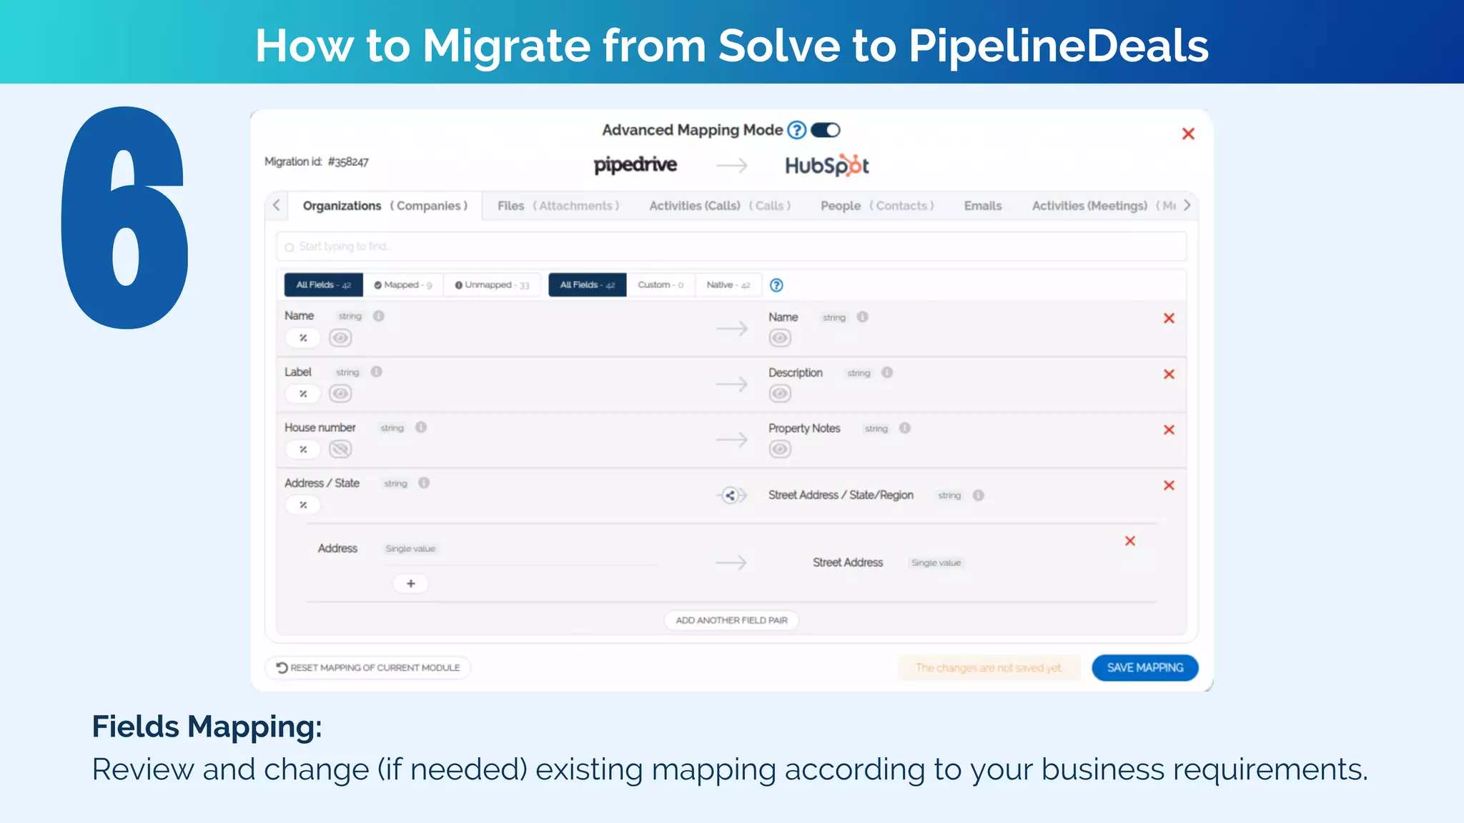Open the Activities (Meetings) tab
Screen dimensions: 1464x823
point(1103,206)
